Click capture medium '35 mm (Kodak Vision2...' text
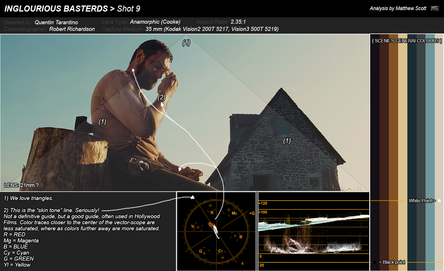The image size is (444, 271). point(212,29)
